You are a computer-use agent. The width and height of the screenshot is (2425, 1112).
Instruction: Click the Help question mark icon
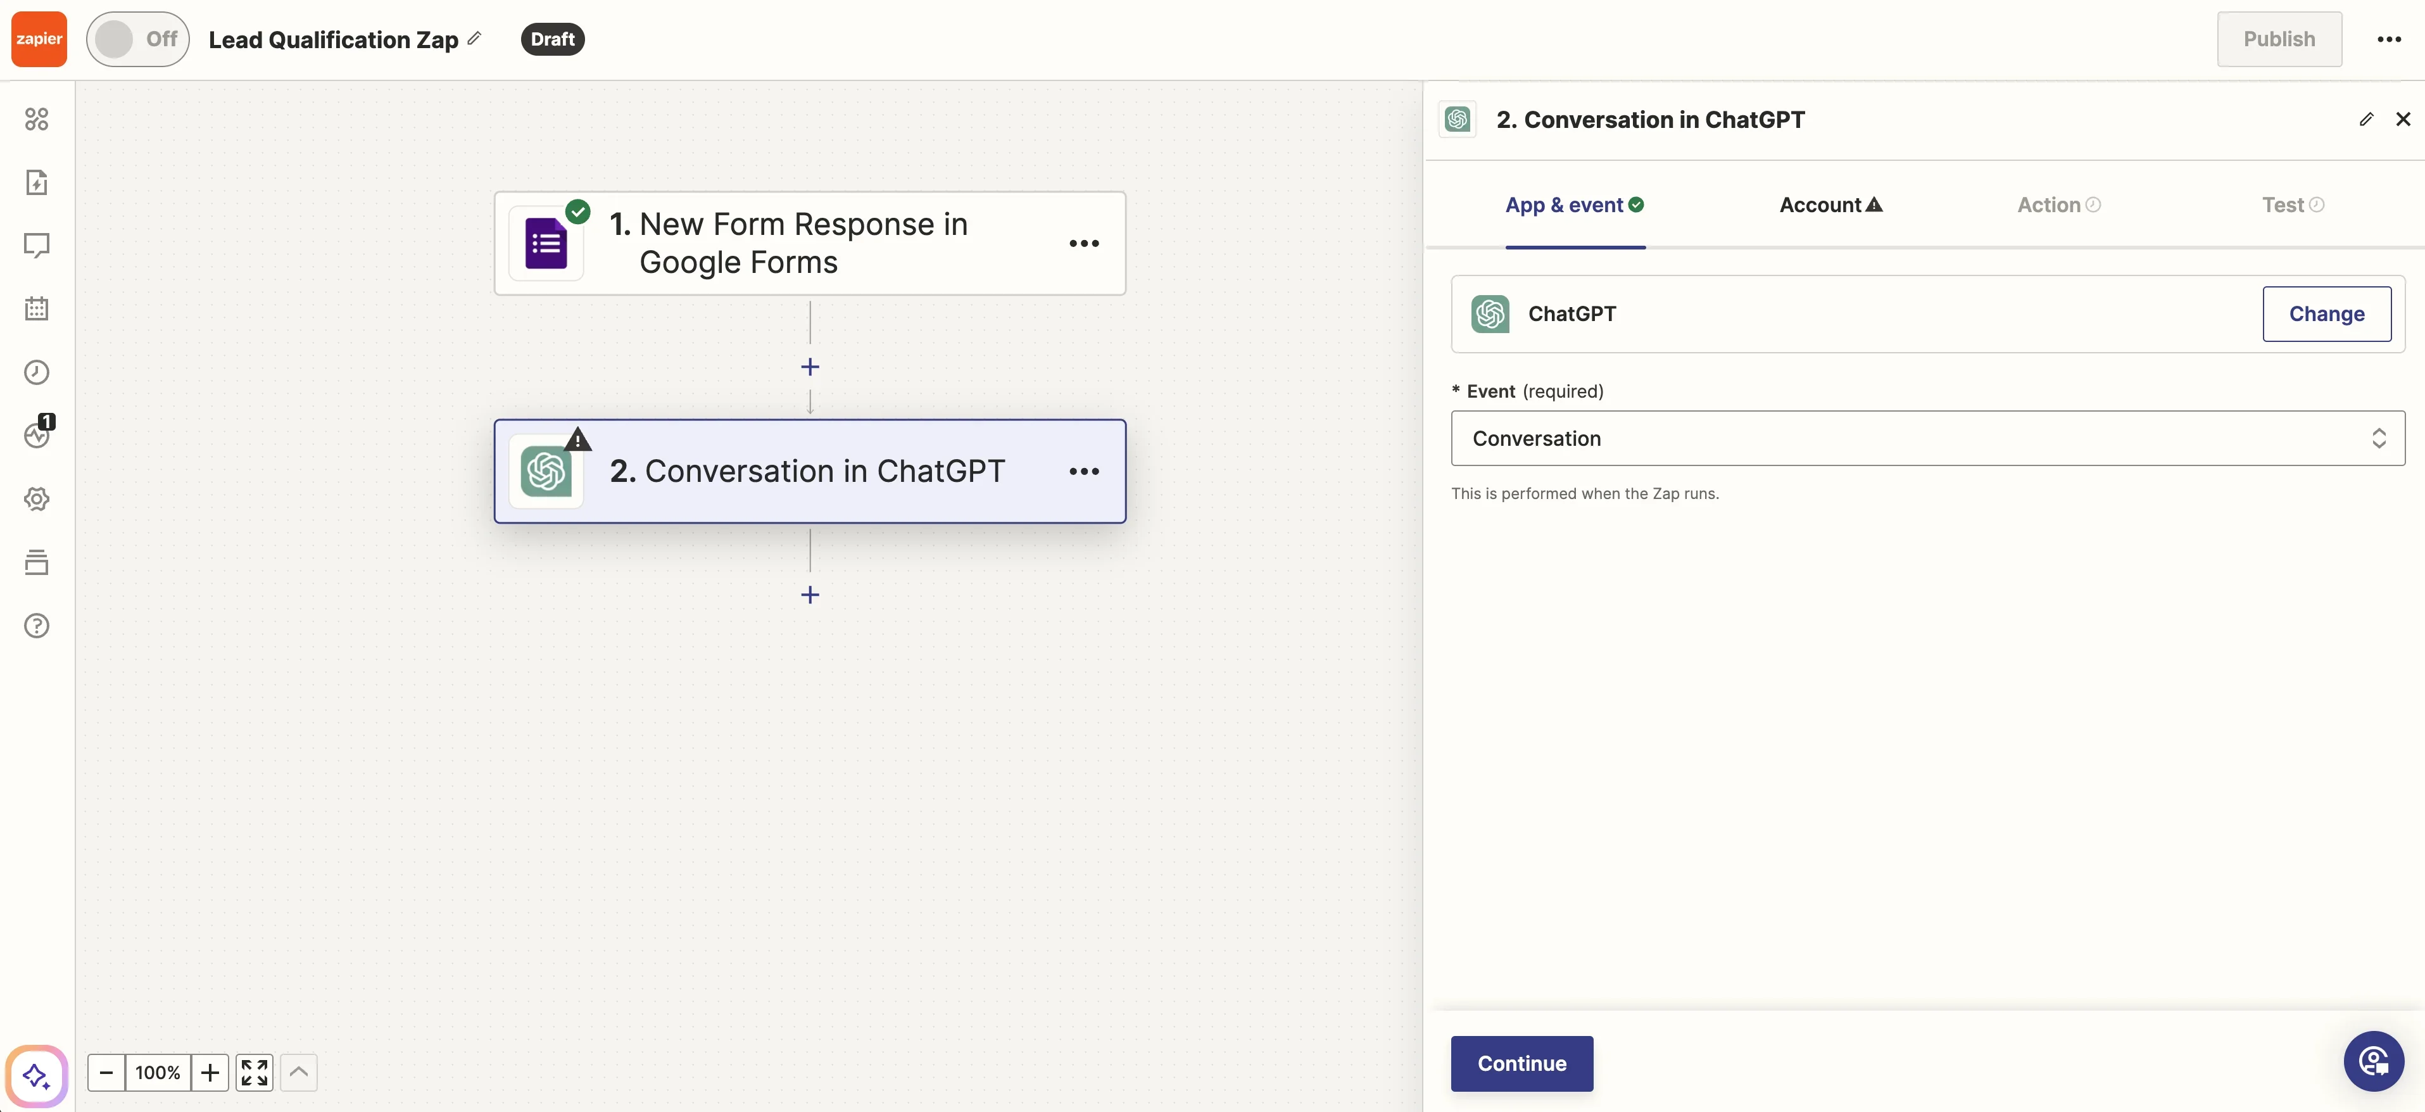click(37, 625)
